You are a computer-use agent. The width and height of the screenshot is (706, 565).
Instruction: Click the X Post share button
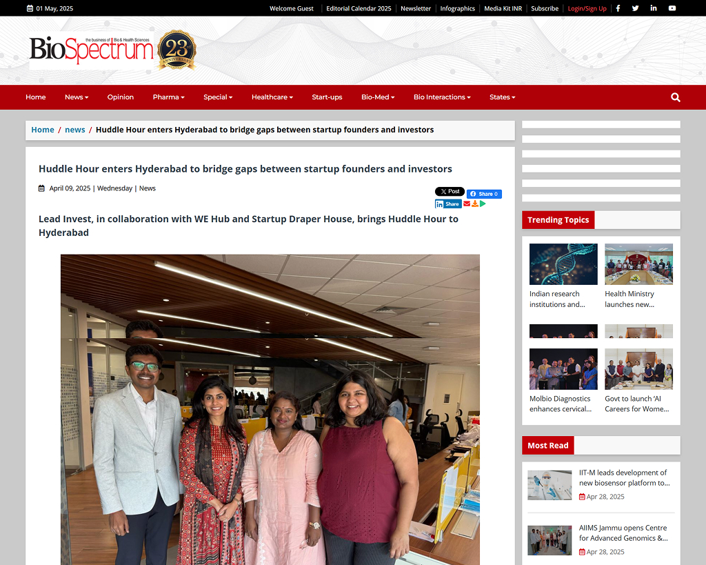[x=450, y=192]
